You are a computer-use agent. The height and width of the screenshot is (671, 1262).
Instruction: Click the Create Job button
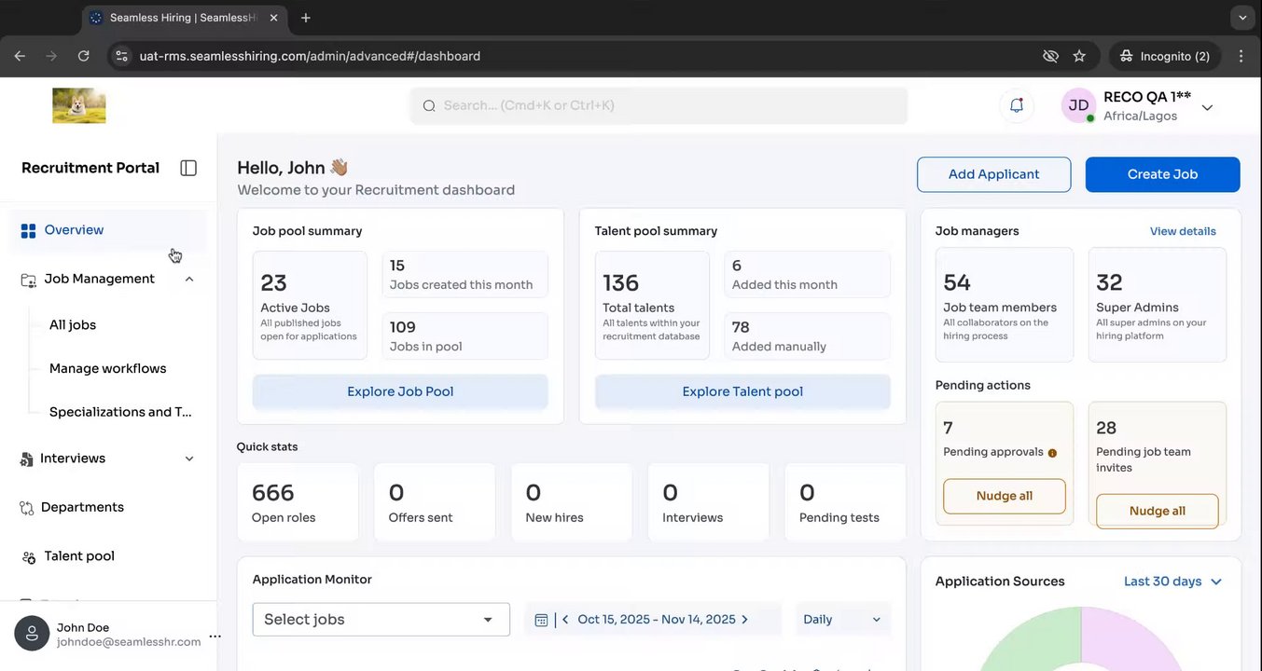click(1162, 174)
